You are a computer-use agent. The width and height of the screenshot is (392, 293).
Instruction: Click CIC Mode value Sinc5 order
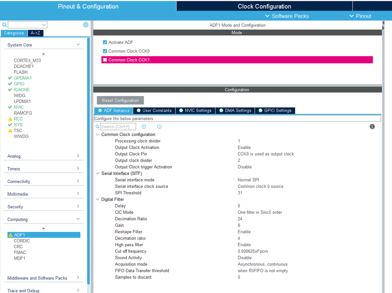pyautogui.click(x=260, y=212)
